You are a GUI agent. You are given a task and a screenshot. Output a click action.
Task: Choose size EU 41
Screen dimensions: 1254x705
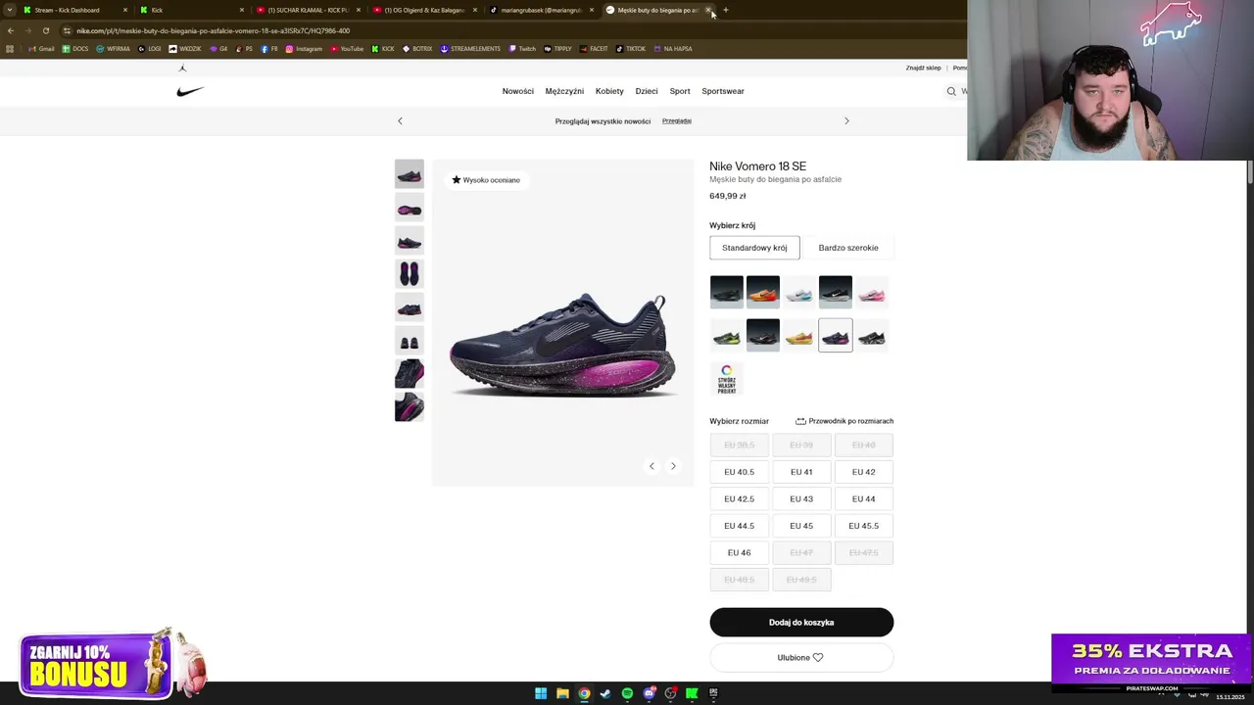point(801,472)
